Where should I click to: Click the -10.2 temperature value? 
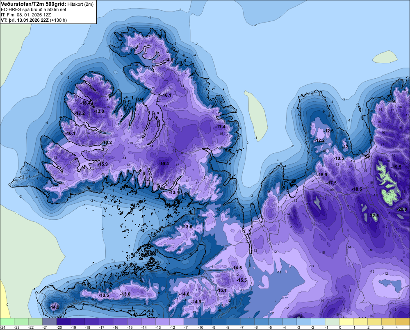(x=107, y=143)
